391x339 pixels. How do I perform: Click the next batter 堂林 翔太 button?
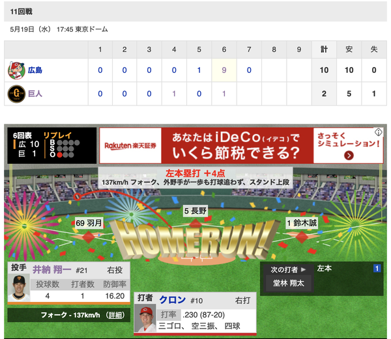(x=289, y=283)
